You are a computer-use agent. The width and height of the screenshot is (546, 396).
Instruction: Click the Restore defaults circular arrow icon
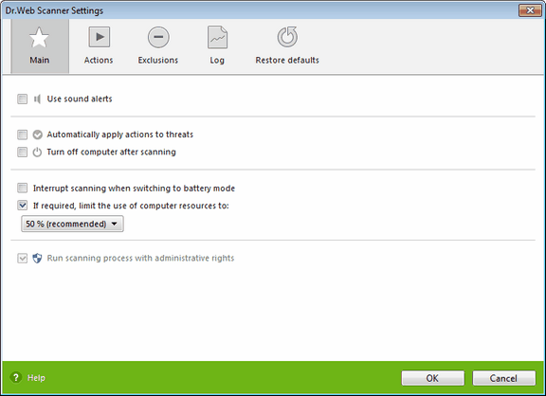[x=287, y=37]
